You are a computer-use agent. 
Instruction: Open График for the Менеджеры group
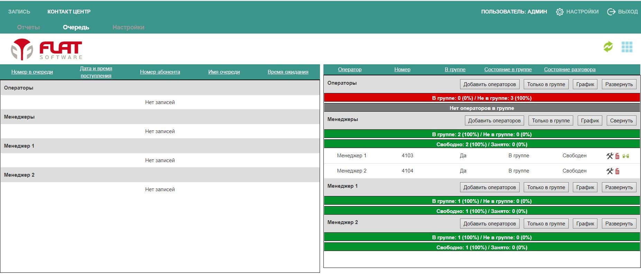click(590, 121)
